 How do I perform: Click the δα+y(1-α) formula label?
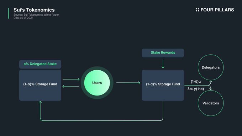click(x=195, y=89)
